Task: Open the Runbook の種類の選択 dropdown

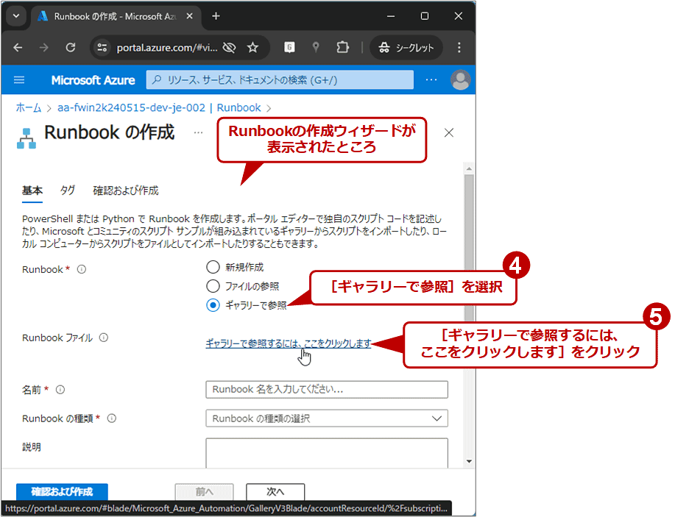Action: (327, 418)
